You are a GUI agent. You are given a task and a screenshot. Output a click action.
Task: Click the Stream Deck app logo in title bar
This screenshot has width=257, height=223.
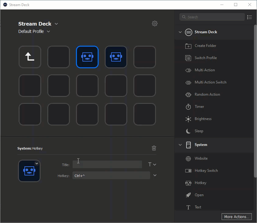(5, 5)
